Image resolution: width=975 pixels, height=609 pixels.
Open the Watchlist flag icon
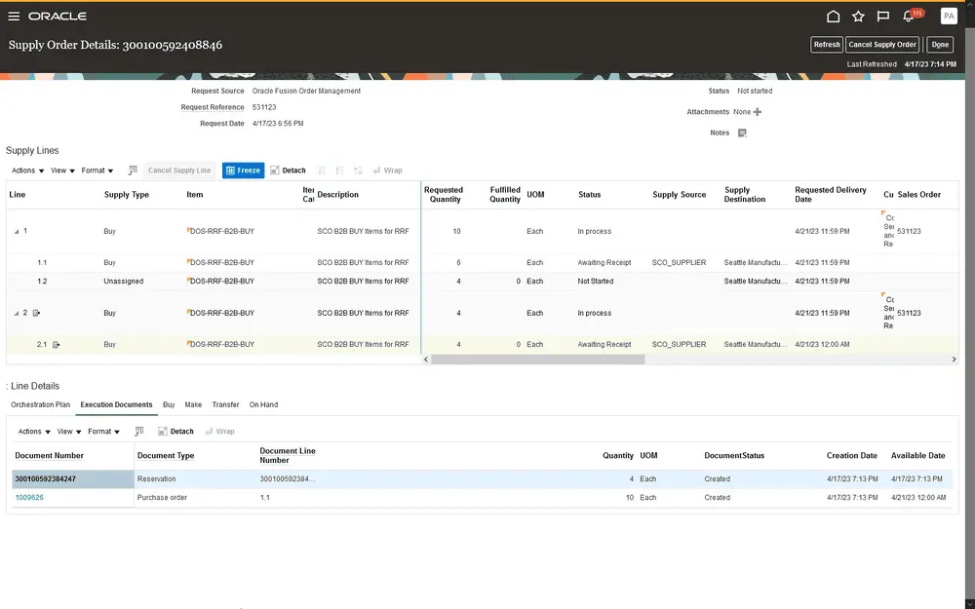[883, 17]
